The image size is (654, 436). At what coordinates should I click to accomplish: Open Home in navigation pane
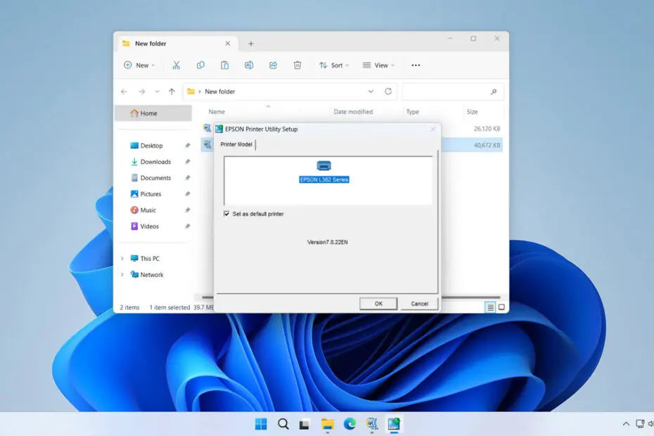click(153, 113)
